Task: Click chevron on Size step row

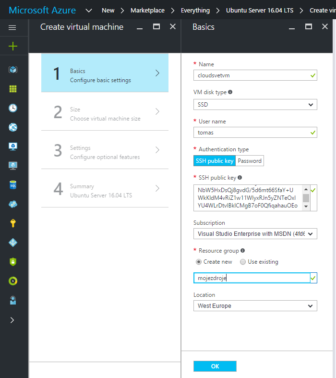Action: pos(157,111)
